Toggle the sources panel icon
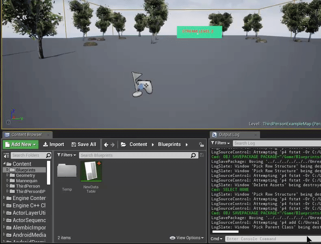Image resolution: width=321 pixels, height=244 pixels. point(7,155)
